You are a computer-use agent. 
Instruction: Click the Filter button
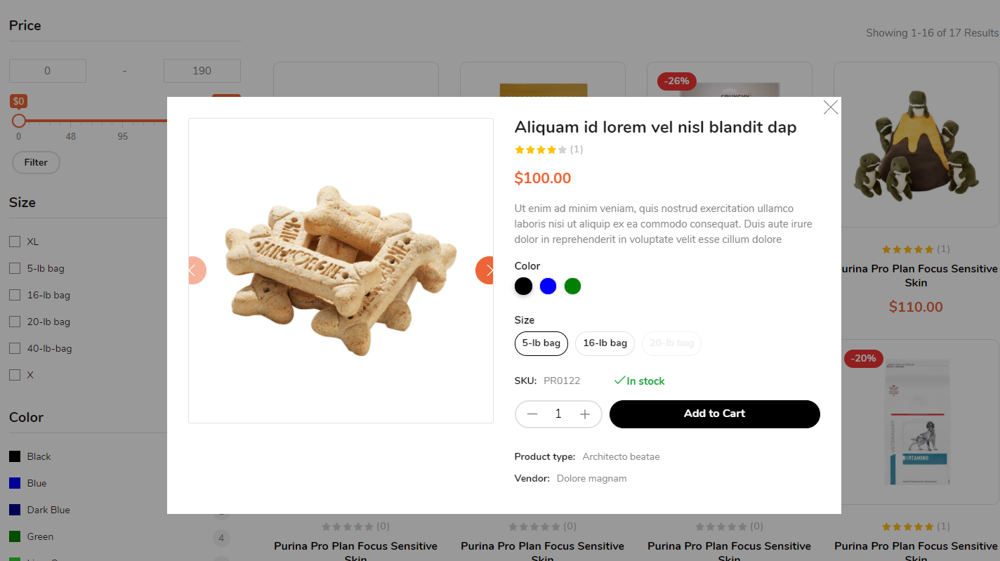point(36,163)
